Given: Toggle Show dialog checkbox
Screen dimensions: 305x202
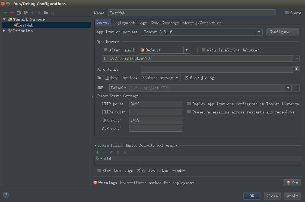Looking at the screenshot, I should (186, 77).
